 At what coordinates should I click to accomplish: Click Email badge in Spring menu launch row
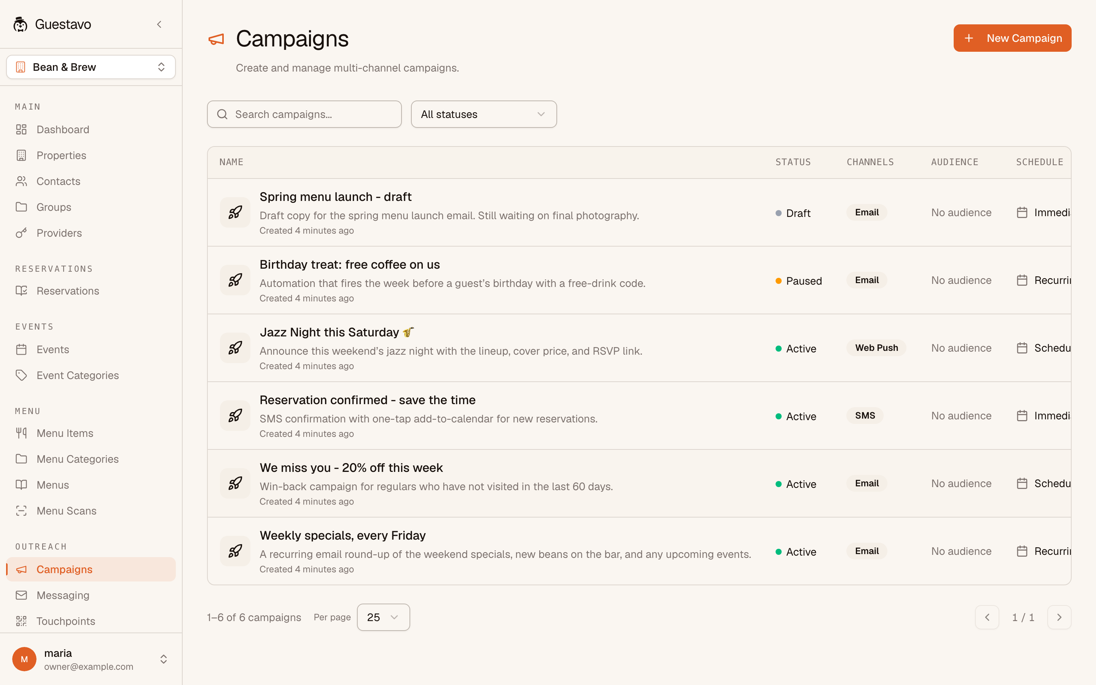[867, 212]
